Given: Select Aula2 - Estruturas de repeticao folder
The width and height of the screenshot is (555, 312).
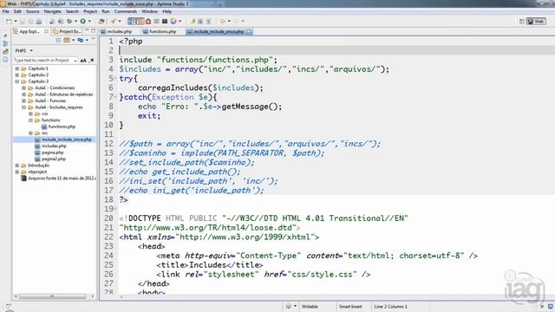Looking at the screenshot, I should click(63, 94).
